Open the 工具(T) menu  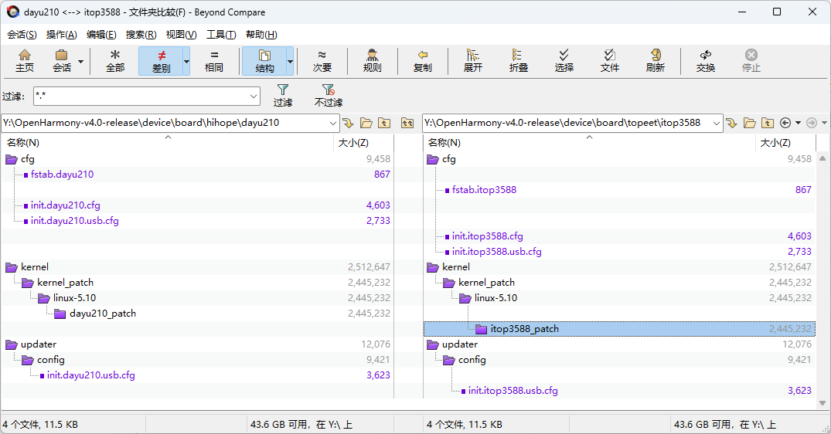pyautogui.click(x=221, y=35)
